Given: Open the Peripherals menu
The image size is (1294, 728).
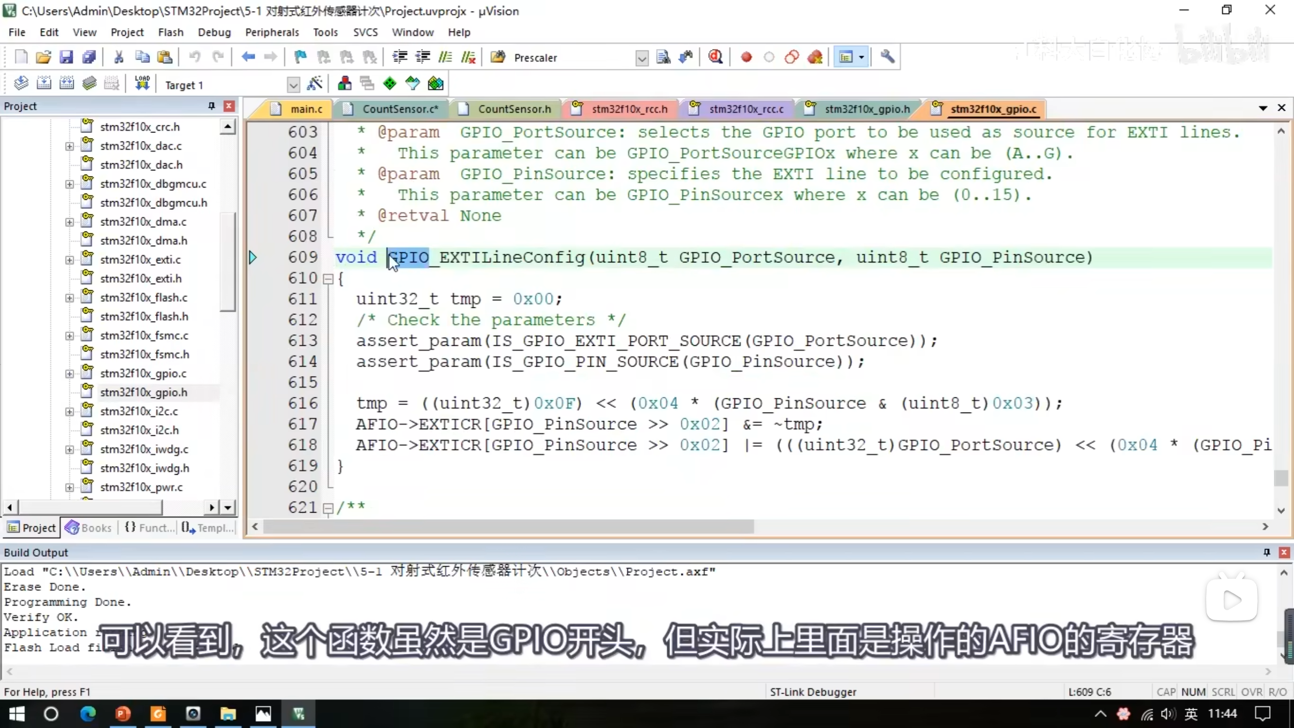Looking at the screenshot, I should pyautogui.click(x=272, y=32).
